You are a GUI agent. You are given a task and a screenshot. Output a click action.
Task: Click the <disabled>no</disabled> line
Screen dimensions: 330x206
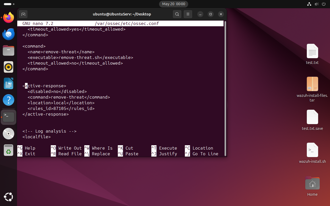pyautogui.click(x=57, y=91)
